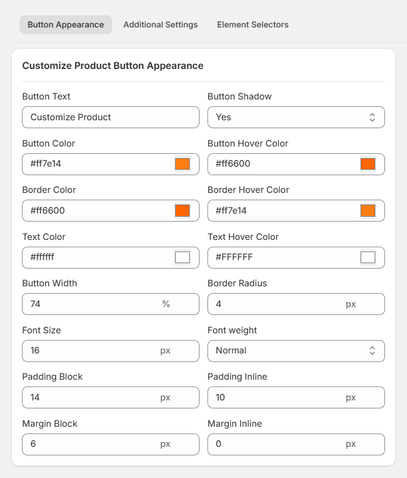
Task: Switch to the Additional Settings tab
Action: point(160,25)
